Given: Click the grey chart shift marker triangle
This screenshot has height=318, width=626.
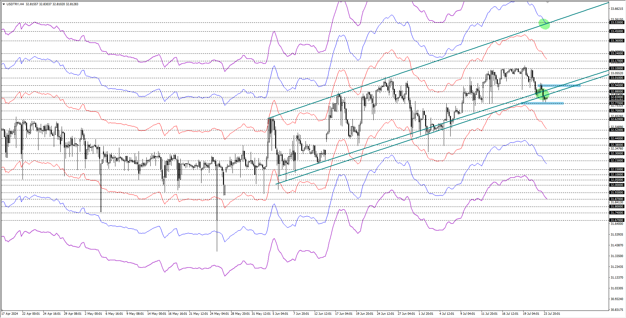Looking at the screenshot, I should 548,2.
